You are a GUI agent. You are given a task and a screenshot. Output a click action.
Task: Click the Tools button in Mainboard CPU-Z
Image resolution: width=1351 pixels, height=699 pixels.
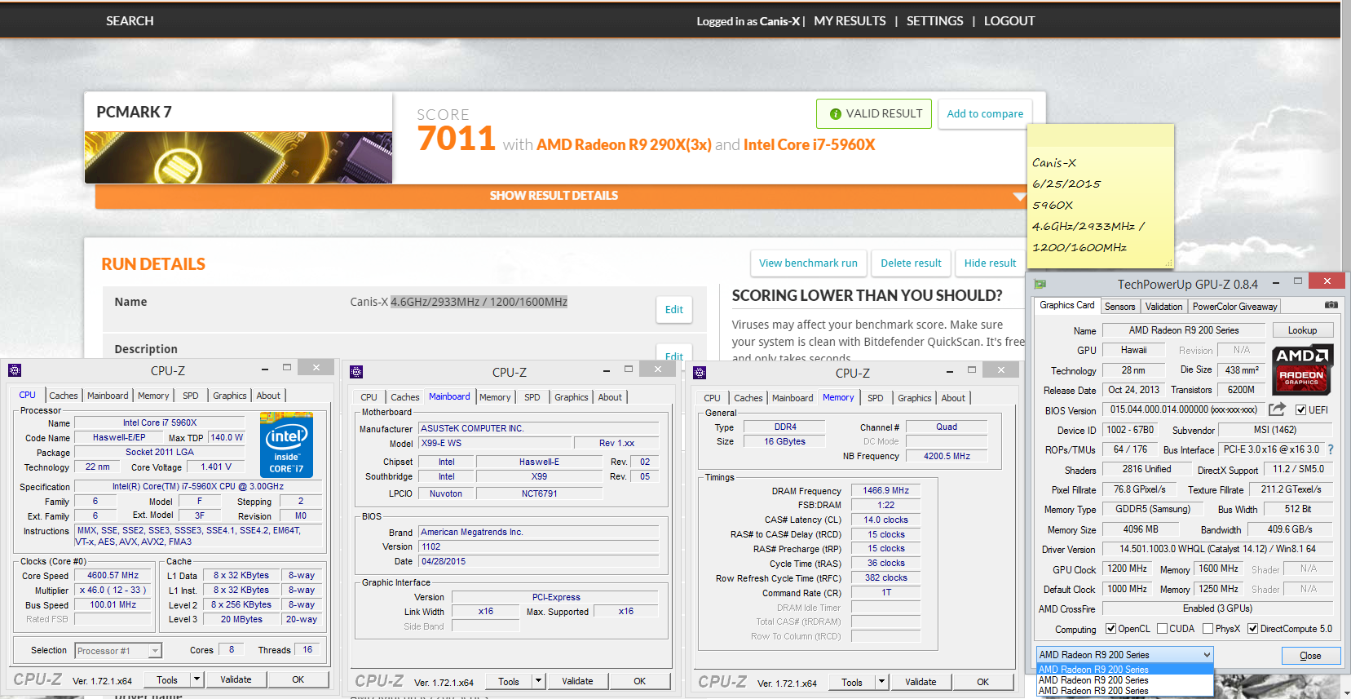(x=509, y=681)
